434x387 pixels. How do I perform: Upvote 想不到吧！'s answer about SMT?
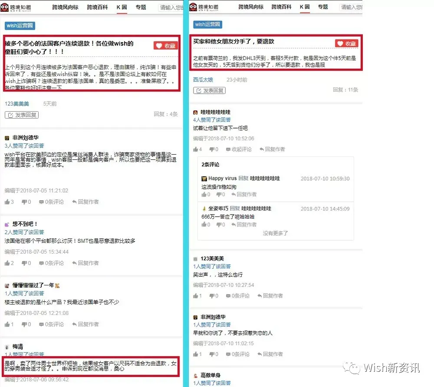pyautogui.click(x=9, y=263)
